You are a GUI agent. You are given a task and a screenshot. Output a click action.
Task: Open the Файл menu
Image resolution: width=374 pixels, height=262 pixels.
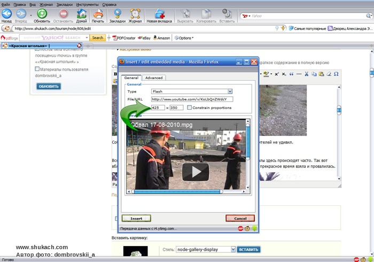click(6, 4)
